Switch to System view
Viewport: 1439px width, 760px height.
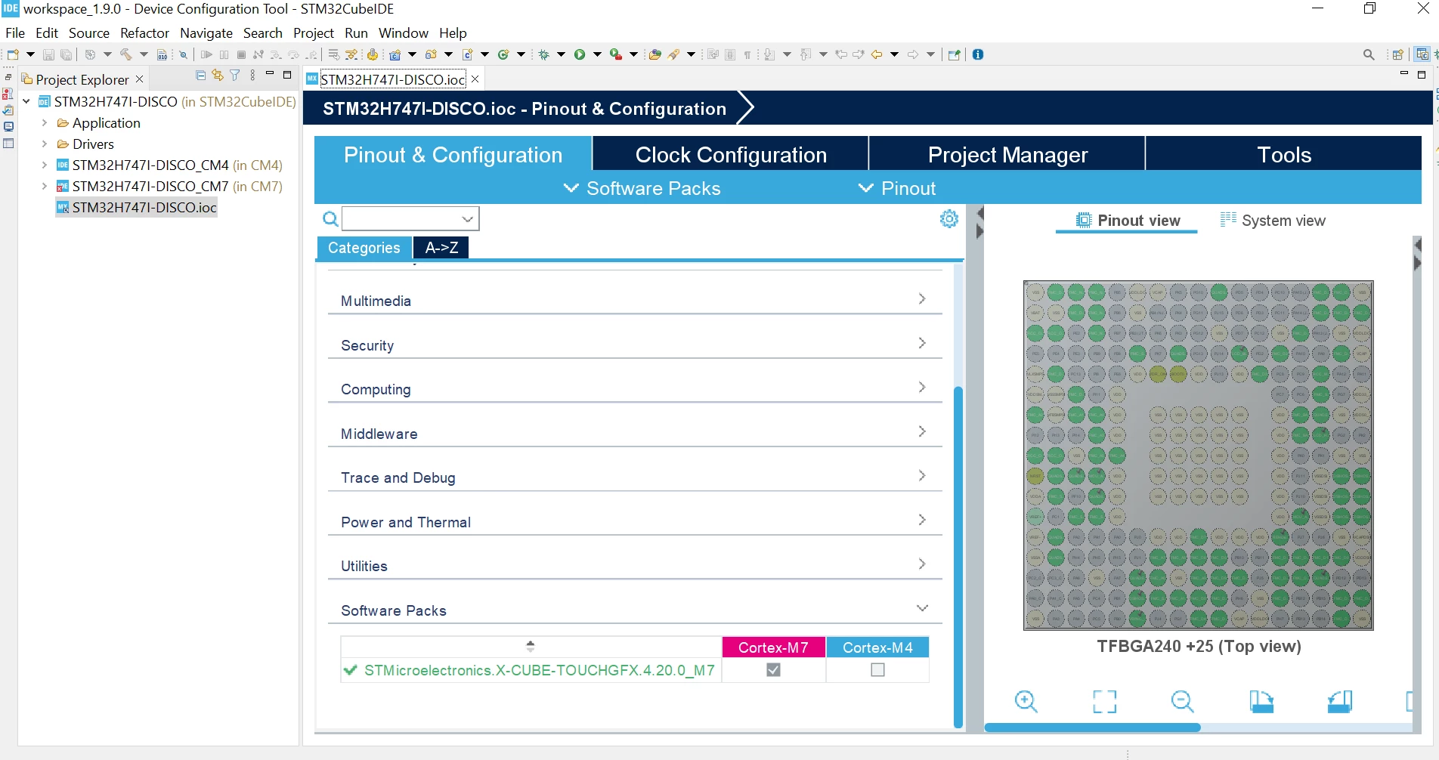tap(1273, 221)
